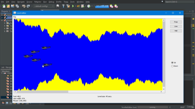This screenshot has width=195, height=109.
Task: Select the Up radio button
Action: pos(172,63)
